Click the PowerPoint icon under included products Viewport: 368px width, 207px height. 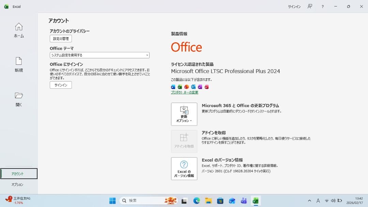186,87
